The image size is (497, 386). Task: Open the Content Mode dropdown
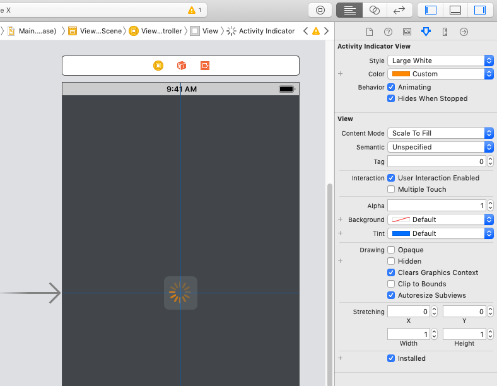pyautogui.click(x=440, y=134)
